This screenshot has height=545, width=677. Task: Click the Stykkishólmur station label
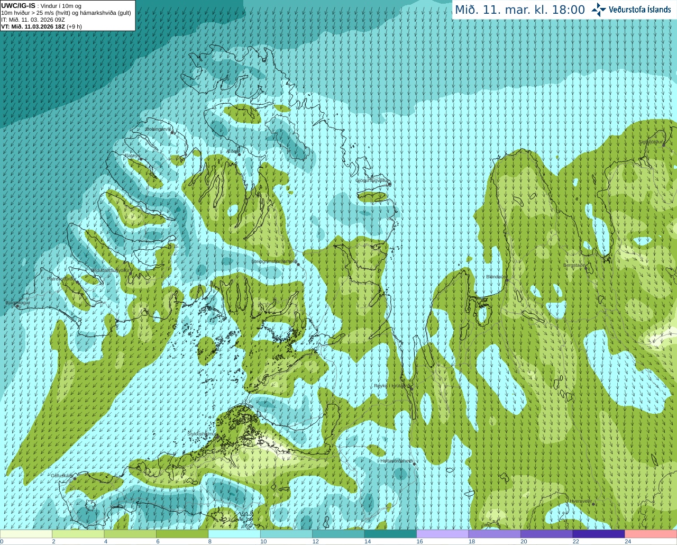pos(202,434)
